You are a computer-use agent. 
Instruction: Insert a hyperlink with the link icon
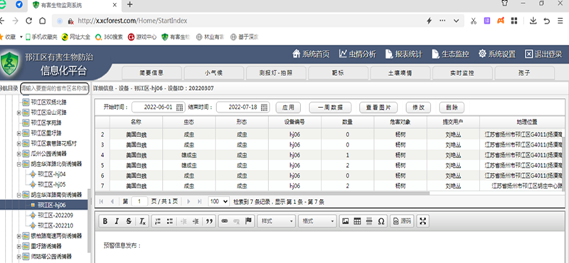224,221
